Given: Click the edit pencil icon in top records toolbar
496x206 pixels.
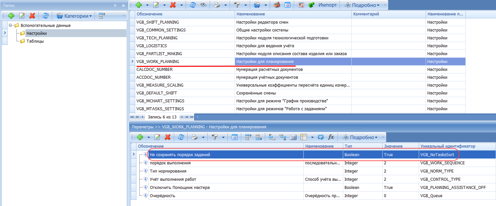Looking at the screenshot, I should click(156, 5).
